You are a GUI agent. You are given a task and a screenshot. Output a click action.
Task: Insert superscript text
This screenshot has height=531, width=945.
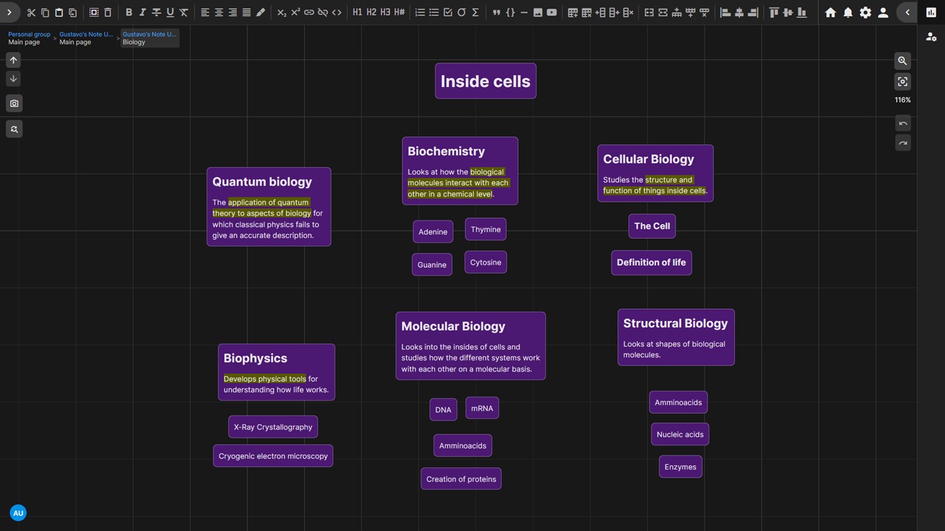[295, 12]
